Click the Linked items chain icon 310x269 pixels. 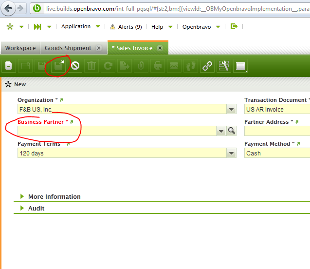tap(207, 66)
